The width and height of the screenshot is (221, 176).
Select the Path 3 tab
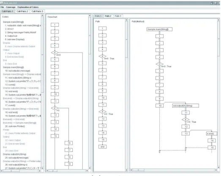point(118,16)
